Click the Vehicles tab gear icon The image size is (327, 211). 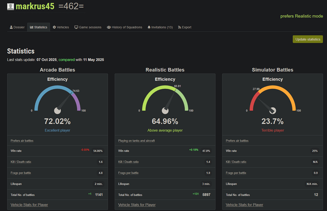coord(54,27)
